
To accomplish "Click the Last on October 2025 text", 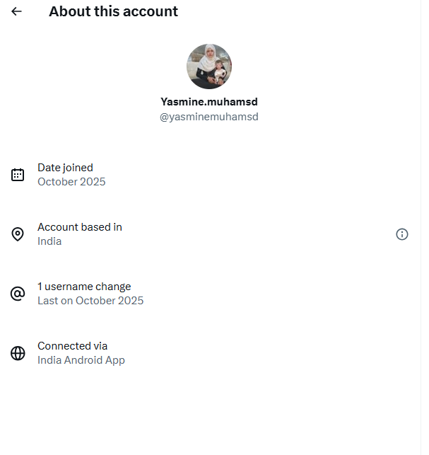I will click(x=90, y=301).
